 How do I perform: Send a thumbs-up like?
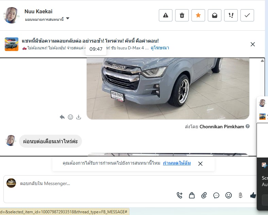pyautogui.click(x=253, y=195)
